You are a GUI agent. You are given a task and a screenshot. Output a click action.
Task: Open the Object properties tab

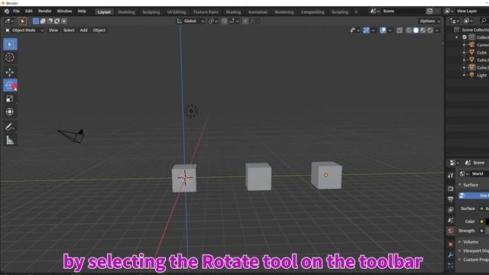[450, 244]
